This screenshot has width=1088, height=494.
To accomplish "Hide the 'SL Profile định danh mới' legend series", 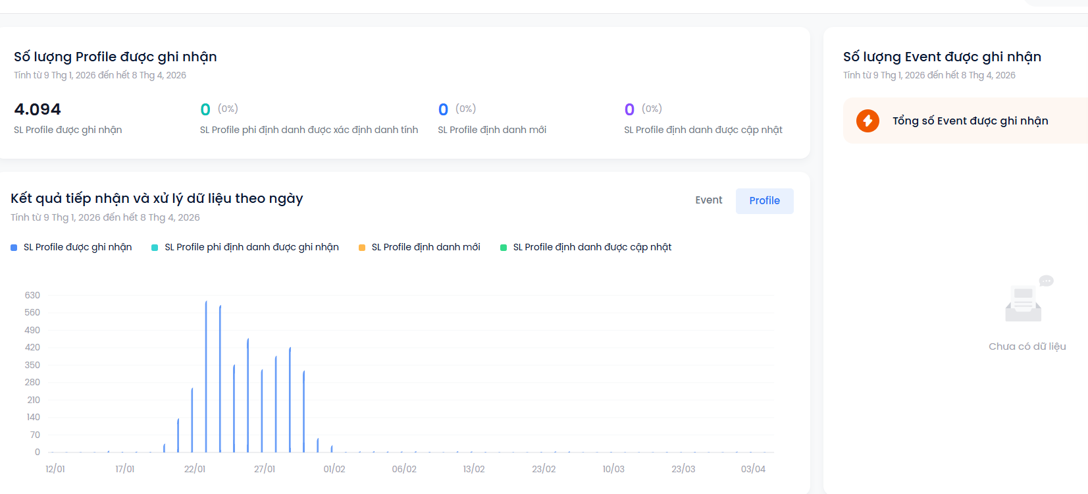I will (425, 247).
